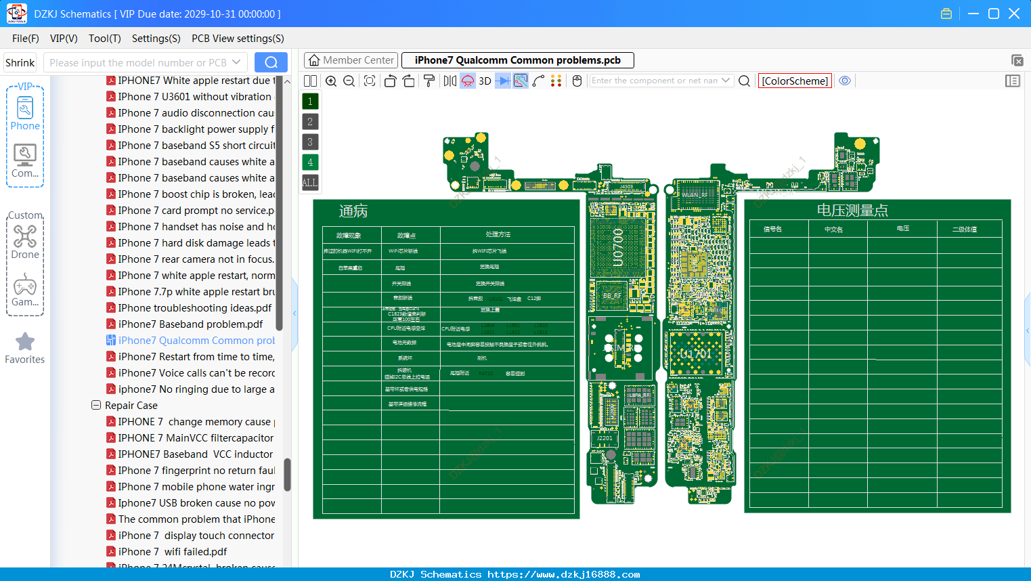Image resolution: width=1031 pixels, height=581 pixels.
Task: Zoom in on the PCB view
Action: tap(331, 81)
